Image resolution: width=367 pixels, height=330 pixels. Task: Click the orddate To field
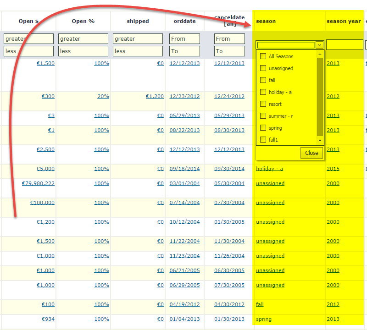click(x=184, y=51)
